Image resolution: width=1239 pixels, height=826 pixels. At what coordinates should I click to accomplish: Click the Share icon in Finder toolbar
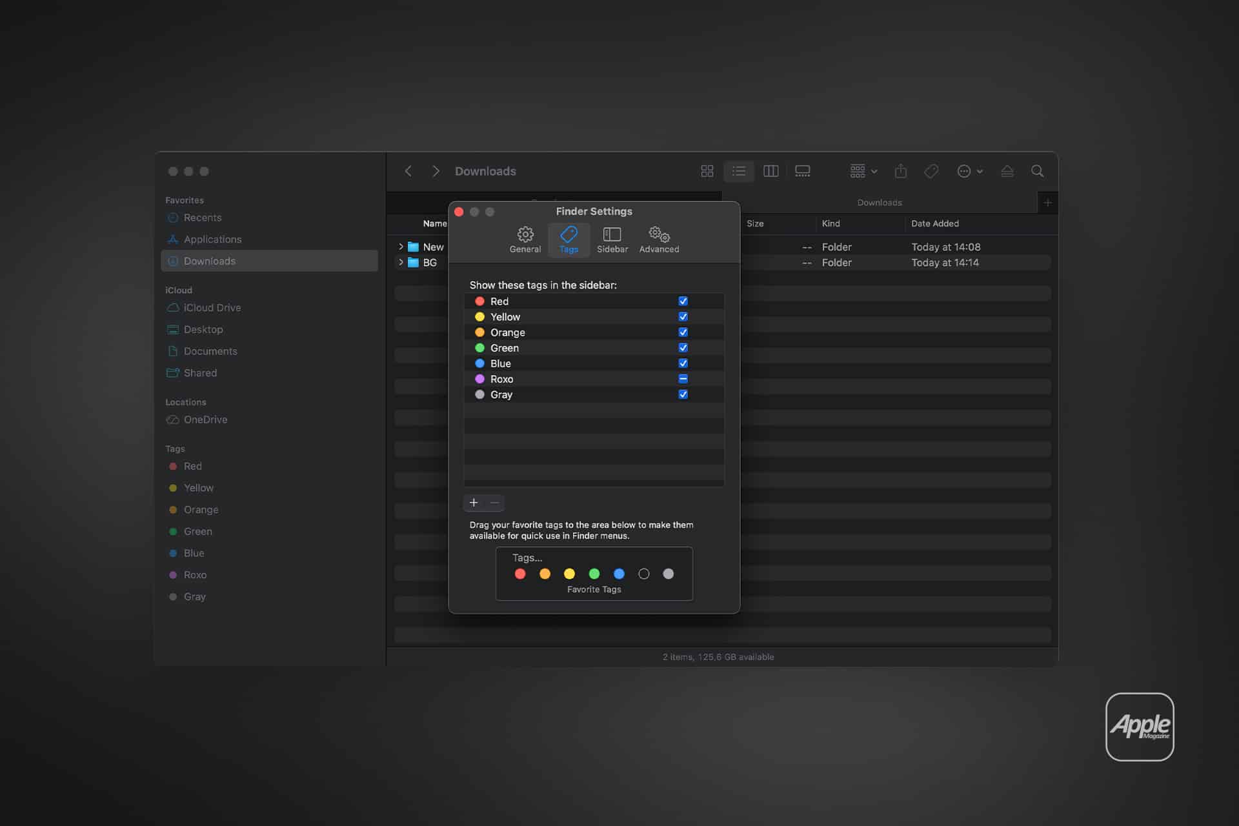pos(901,171)
